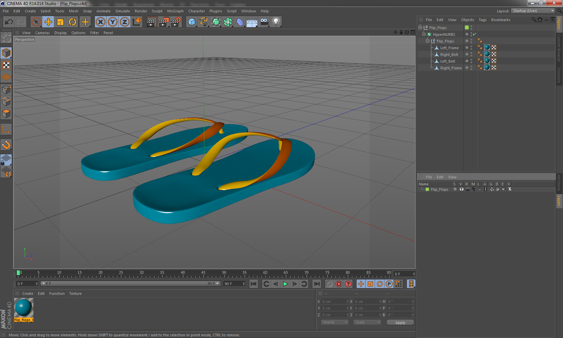Open the spline pen tool icon
The width and height of the screenshot is (563, 338).
[x=204, y=22]
